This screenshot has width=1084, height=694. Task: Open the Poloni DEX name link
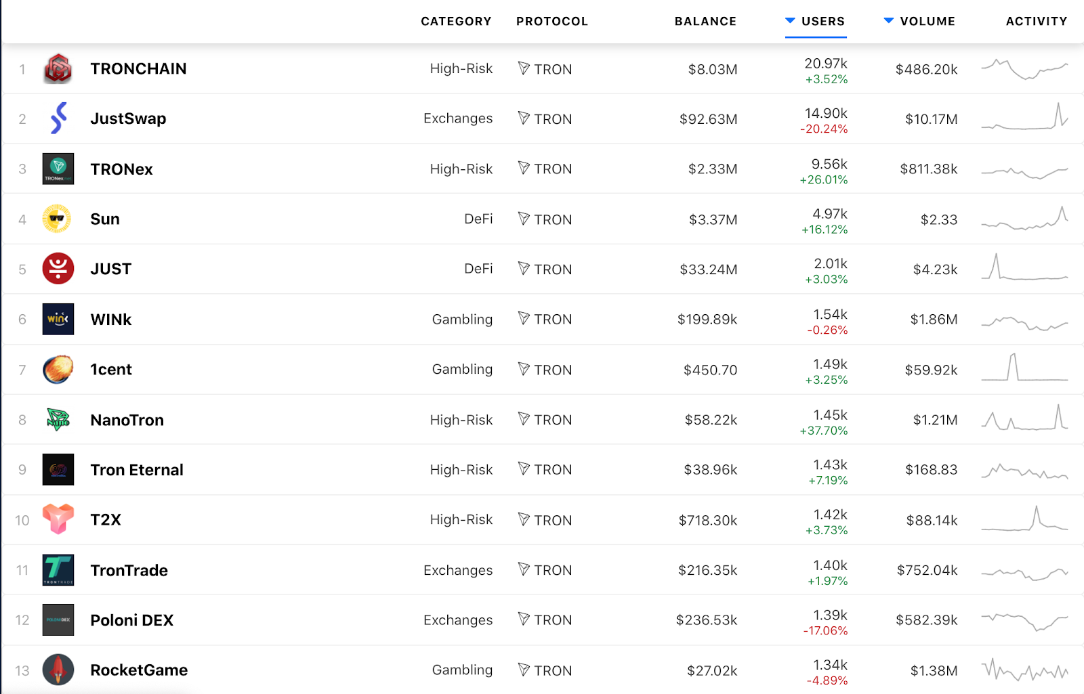[x=132, y=620]
